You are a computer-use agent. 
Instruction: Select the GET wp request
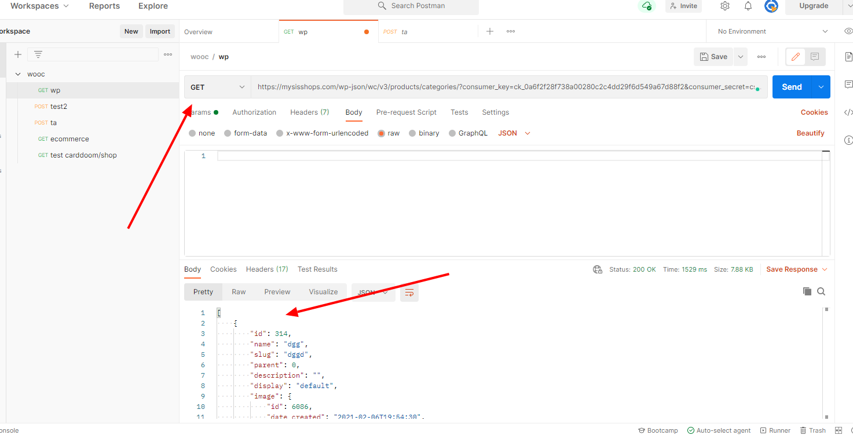point(93,90)
